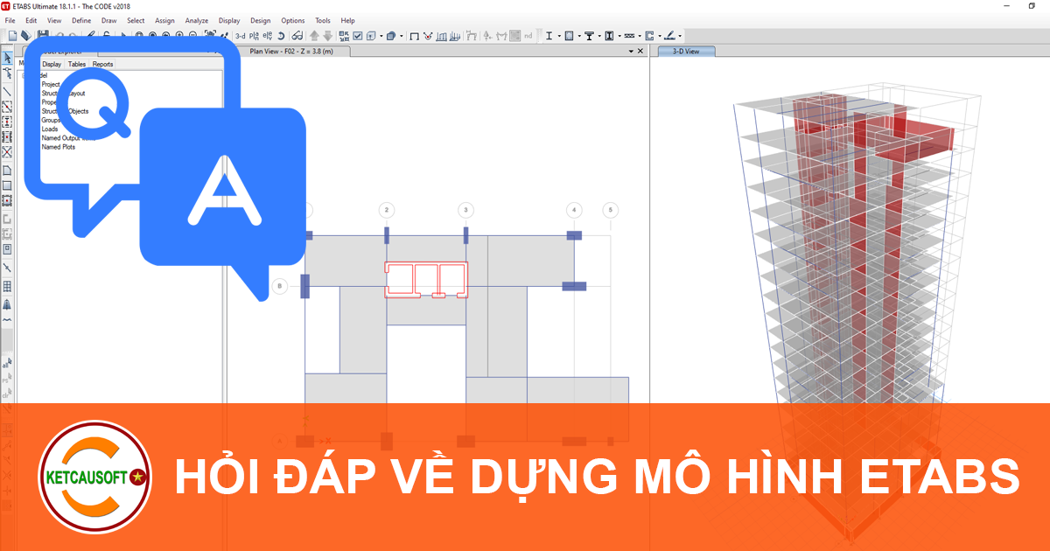Click the Open file toolbar icon

pyautogui.click(x=26, y=36)
